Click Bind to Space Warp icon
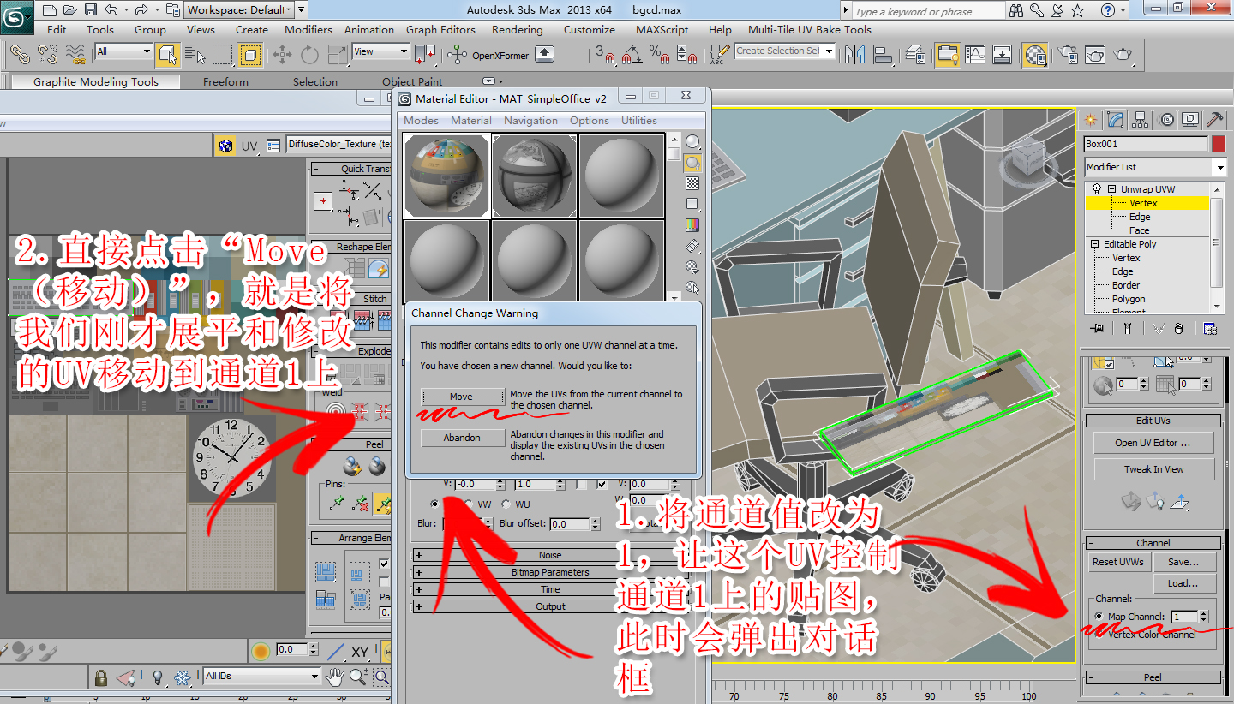Viewport: 1234px width, 704px height. (x=75, y=55)
